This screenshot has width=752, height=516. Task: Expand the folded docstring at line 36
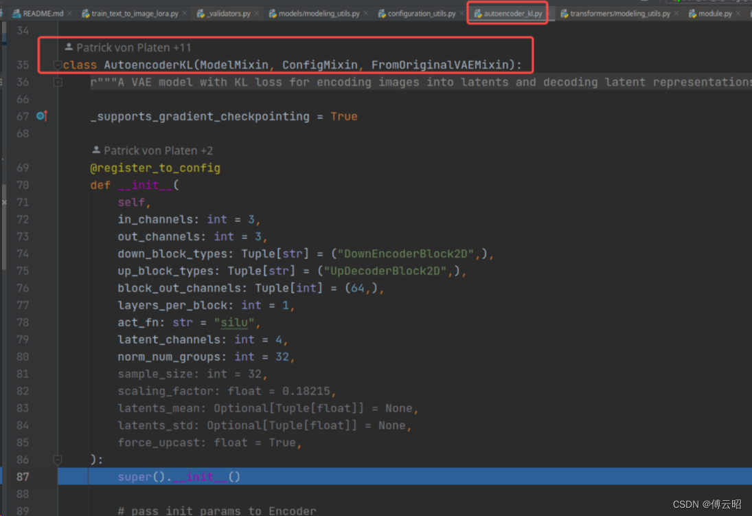(x=58, y=82)
